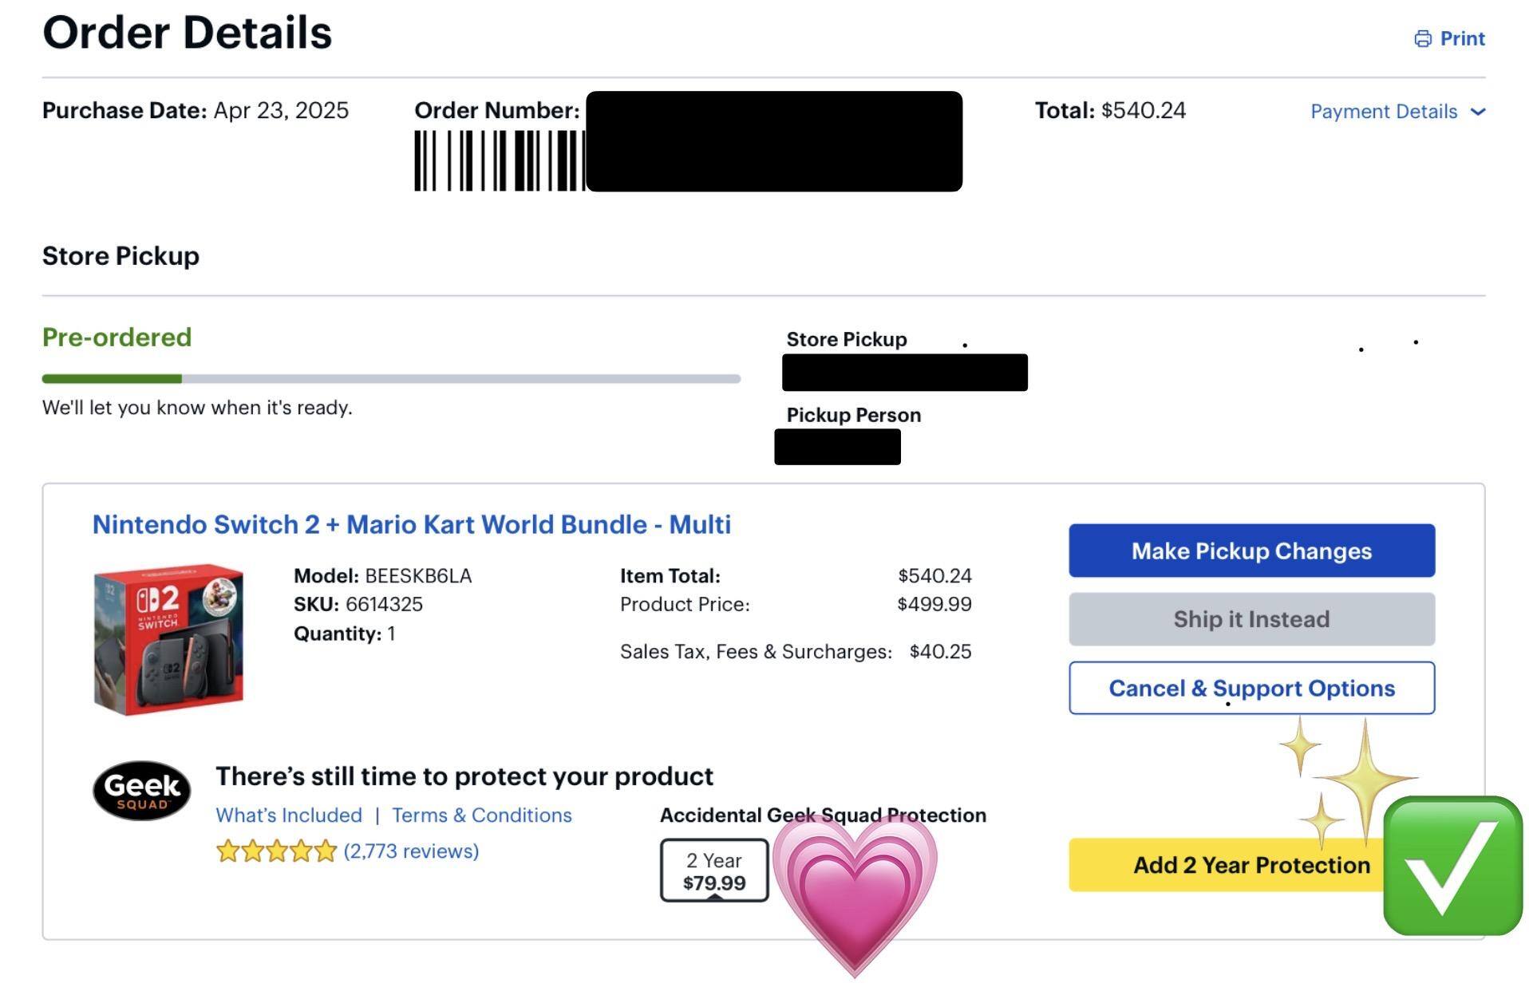Select the 2 Year $79.99 plan option
The width and height of the screenshot is (1529, 987).
click(713, 871)
